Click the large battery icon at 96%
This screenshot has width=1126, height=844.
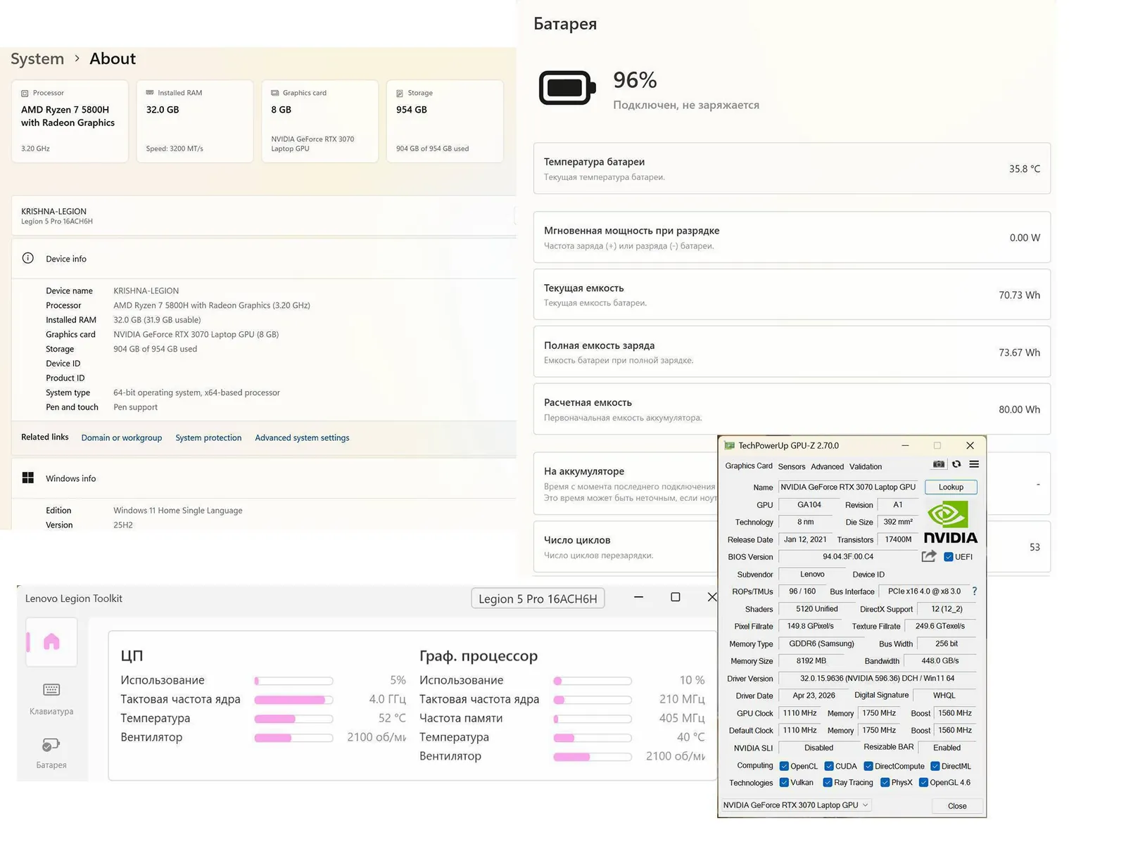click(x=567, y=88)
